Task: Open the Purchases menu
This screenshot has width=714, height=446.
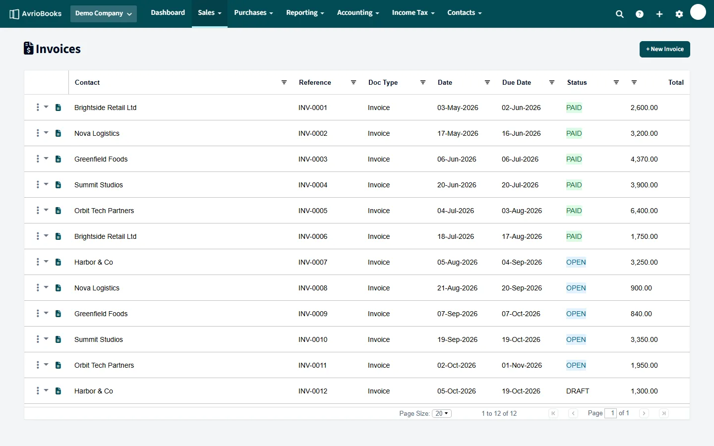Action: (254, 13)
